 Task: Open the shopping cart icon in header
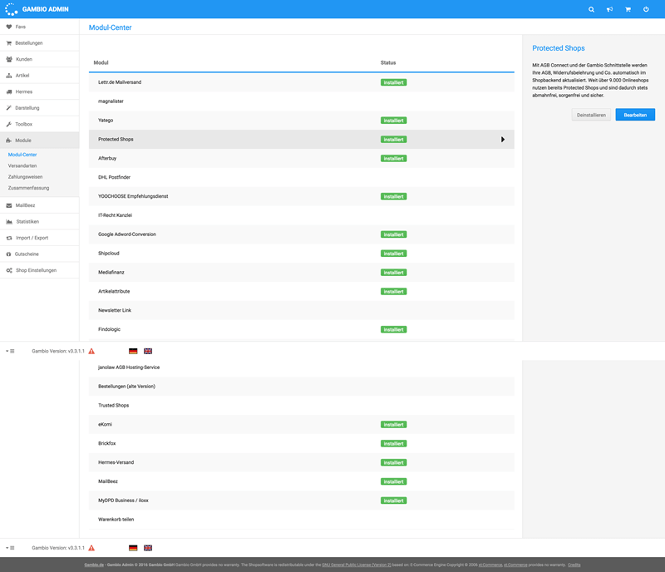click(x=628, y=9)
